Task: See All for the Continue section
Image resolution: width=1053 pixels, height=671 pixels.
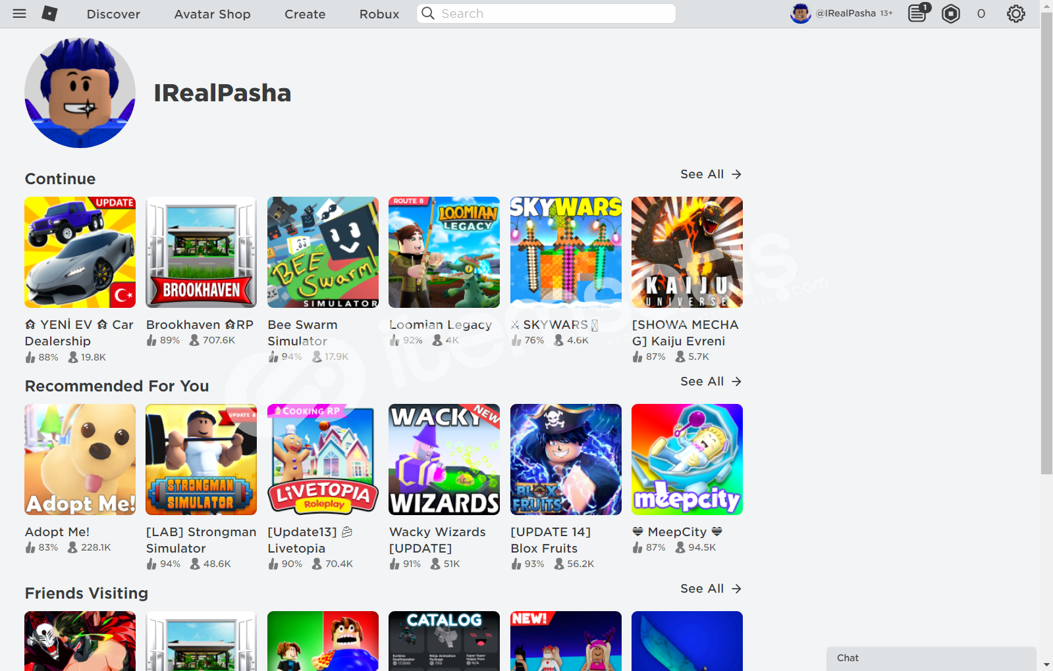Action: tap(711, 174)
